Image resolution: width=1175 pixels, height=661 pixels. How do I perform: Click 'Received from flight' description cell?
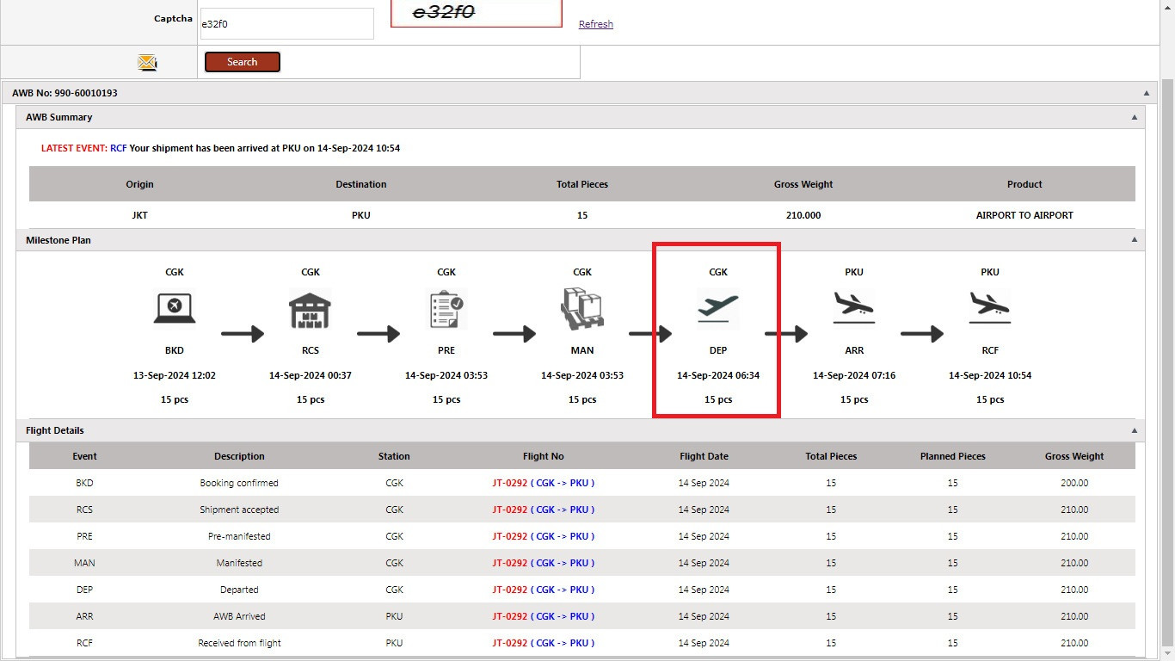point(239,643)
